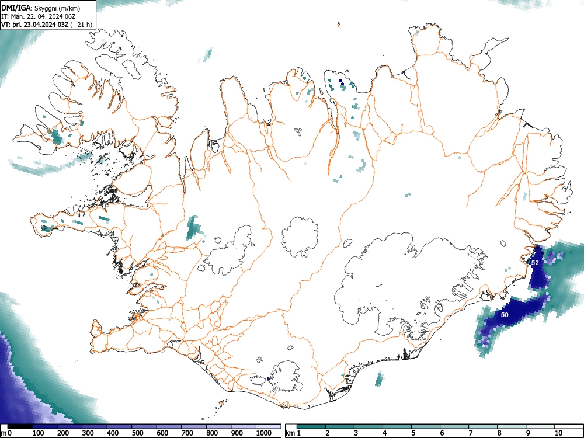This screenshot has height=438, width=584.
Task: Select the '4' label on the km scale
Action: point(385,433)
